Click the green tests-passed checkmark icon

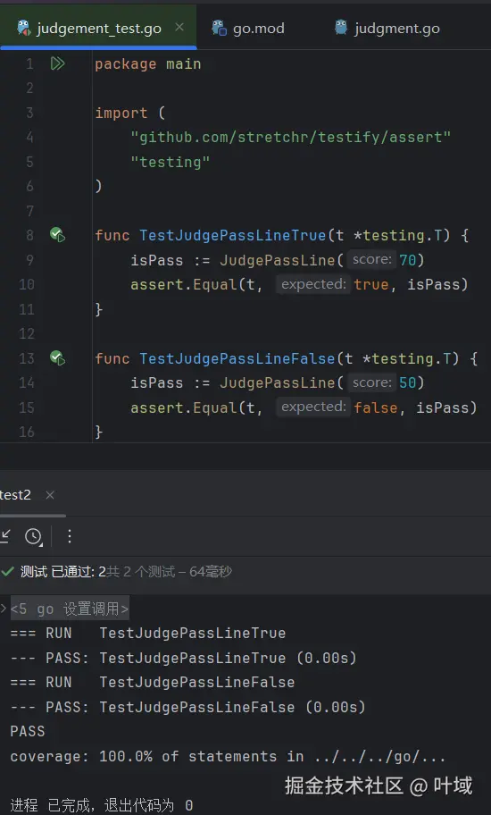pyautogui.click(x=7, y=572)
